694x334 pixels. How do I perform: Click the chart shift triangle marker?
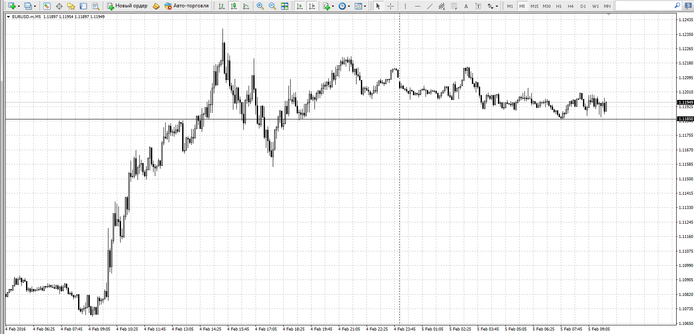(609, 15)
